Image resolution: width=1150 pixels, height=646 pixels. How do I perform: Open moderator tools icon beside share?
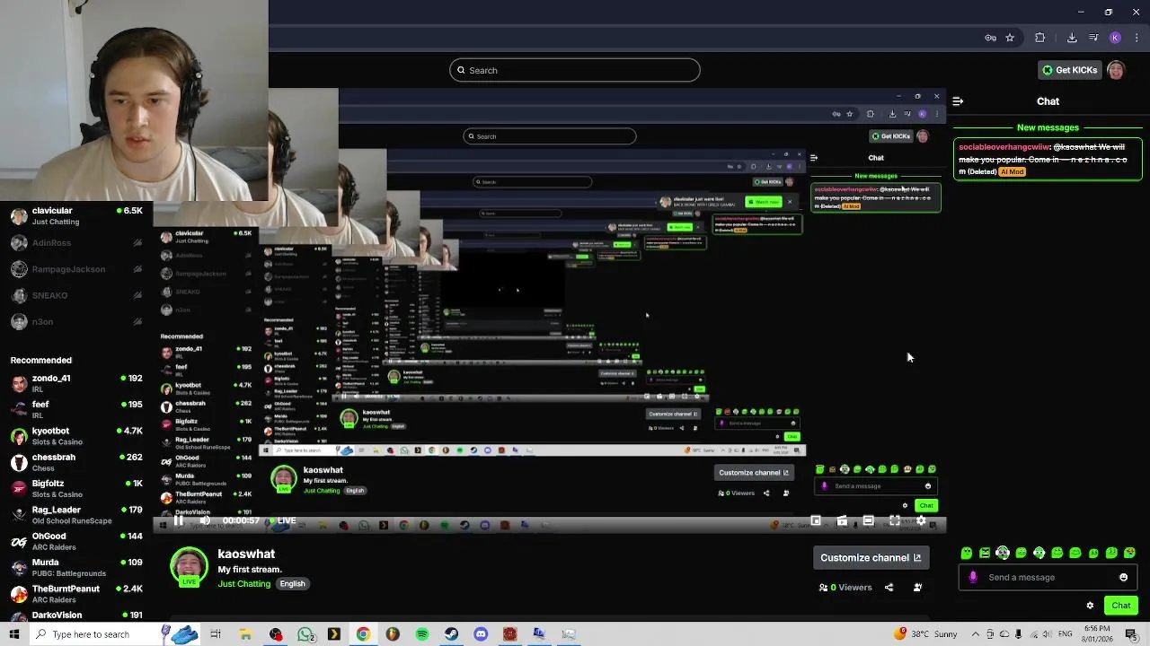coord(917,587)
